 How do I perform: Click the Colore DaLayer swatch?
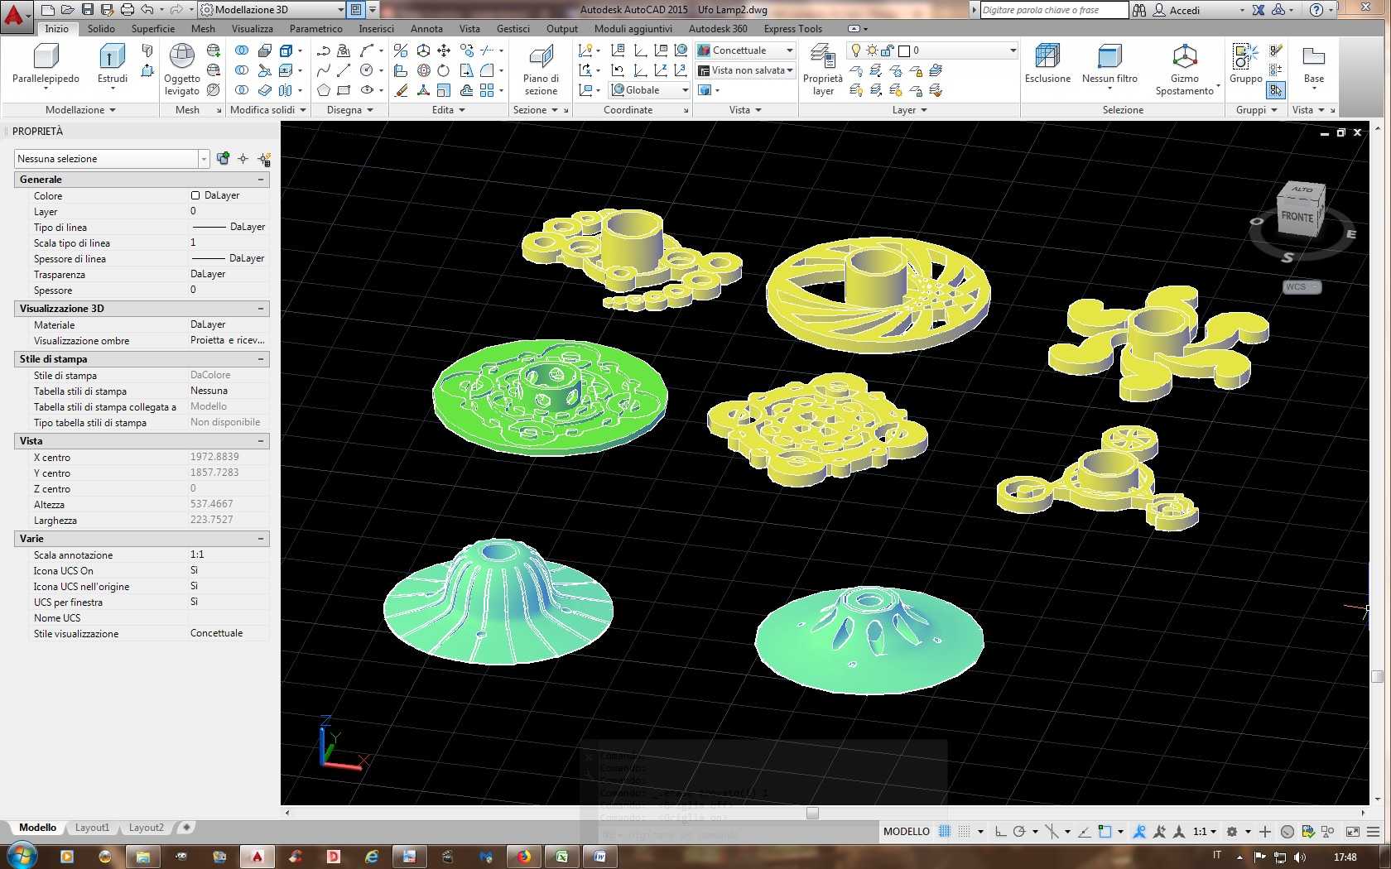click(195, 196)
